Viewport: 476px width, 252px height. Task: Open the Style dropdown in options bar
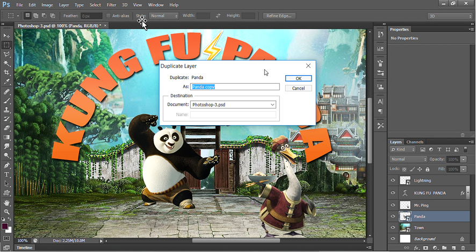point(164,16)
